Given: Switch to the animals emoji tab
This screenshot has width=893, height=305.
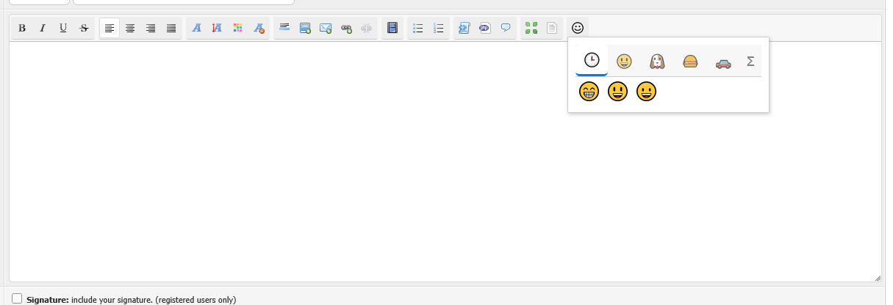Looking at the screenshot, I should point(656,62).
